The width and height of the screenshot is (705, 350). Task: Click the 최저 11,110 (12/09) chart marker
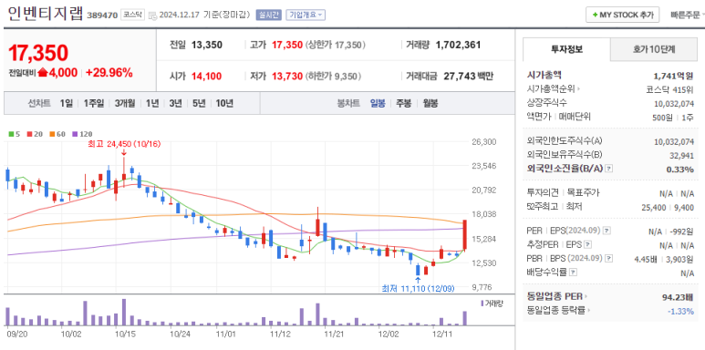pyautogui.click(x=418, y=288)
